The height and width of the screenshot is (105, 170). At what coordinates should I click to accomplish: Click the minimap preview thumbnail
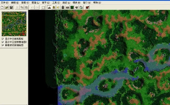point(14,24)
